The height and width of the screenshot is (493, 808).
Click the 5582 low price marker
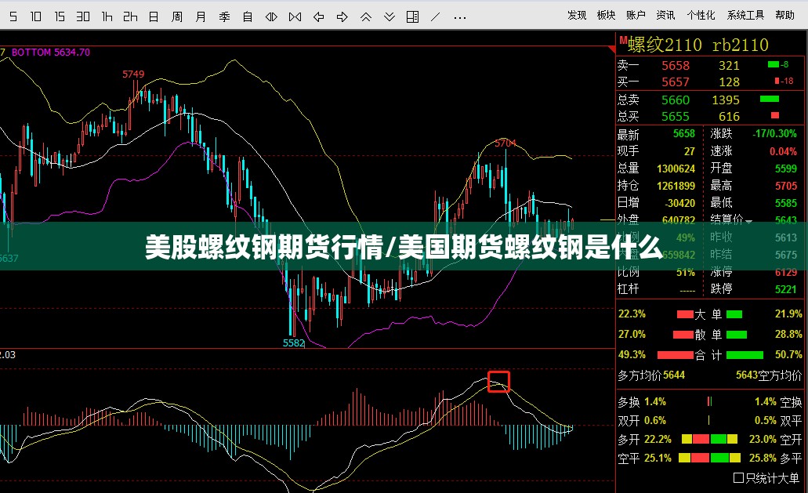[294, 343]
